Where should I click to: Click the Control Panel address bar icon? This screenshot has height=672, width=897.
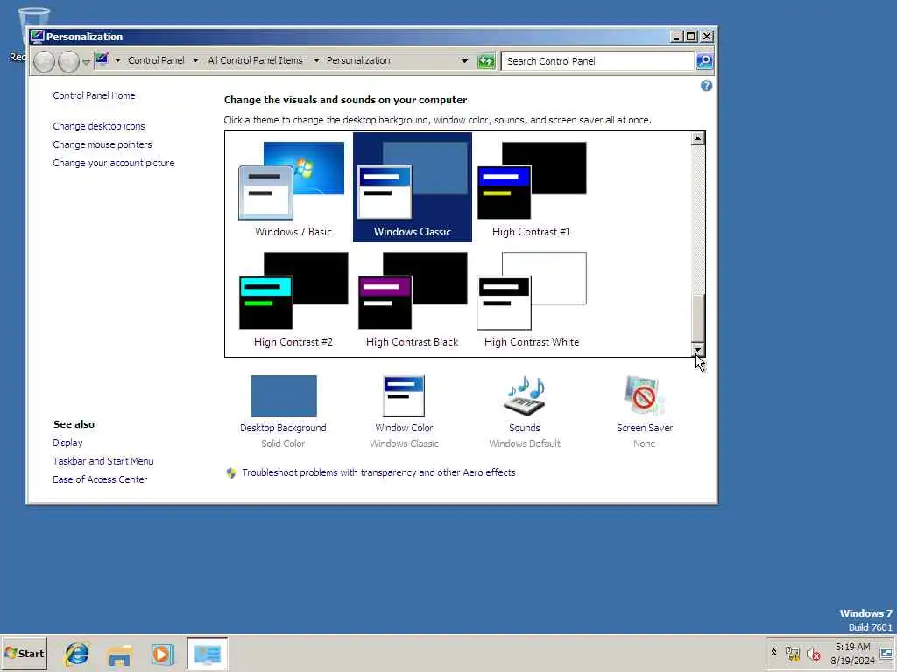click(102, 59)
